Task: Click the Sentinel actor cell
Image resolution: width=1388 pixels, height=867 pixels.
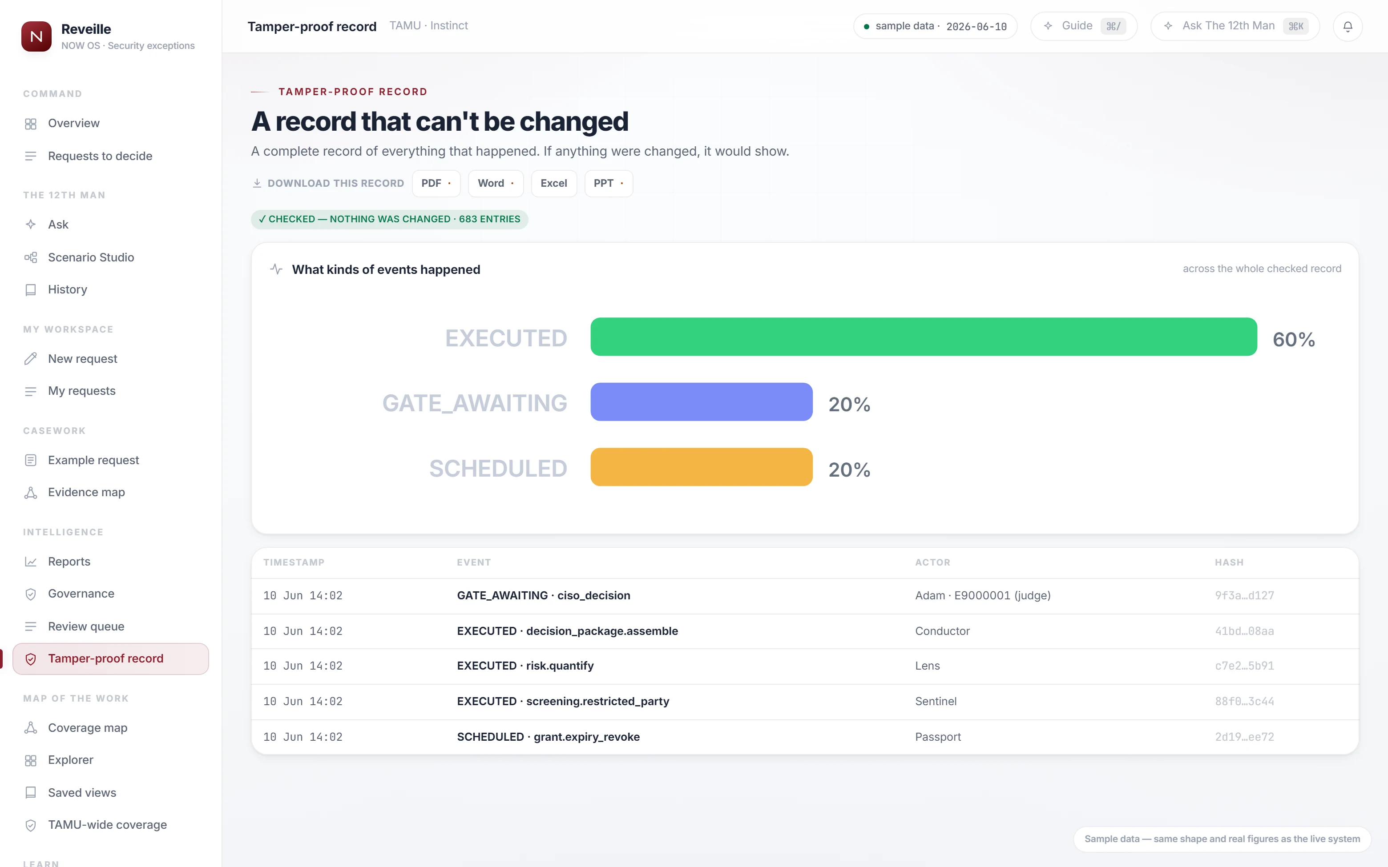Action: 936,701
